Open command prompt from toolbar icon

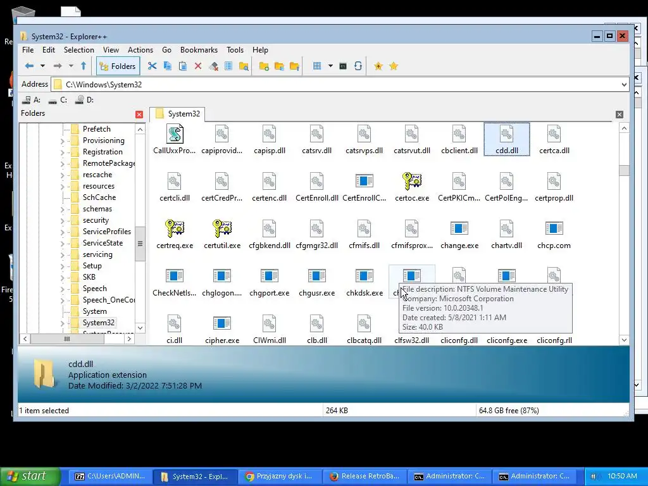[x=343, y=66]
